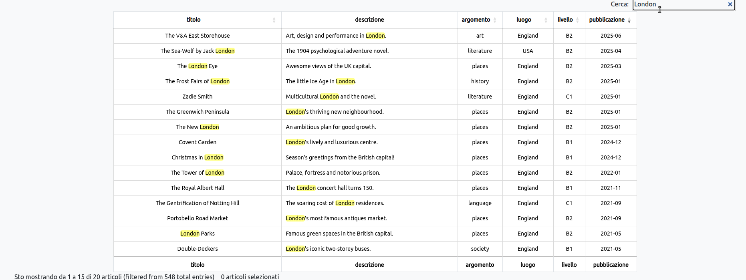Click the livello column sort arrows

click(x=577, y=20)
